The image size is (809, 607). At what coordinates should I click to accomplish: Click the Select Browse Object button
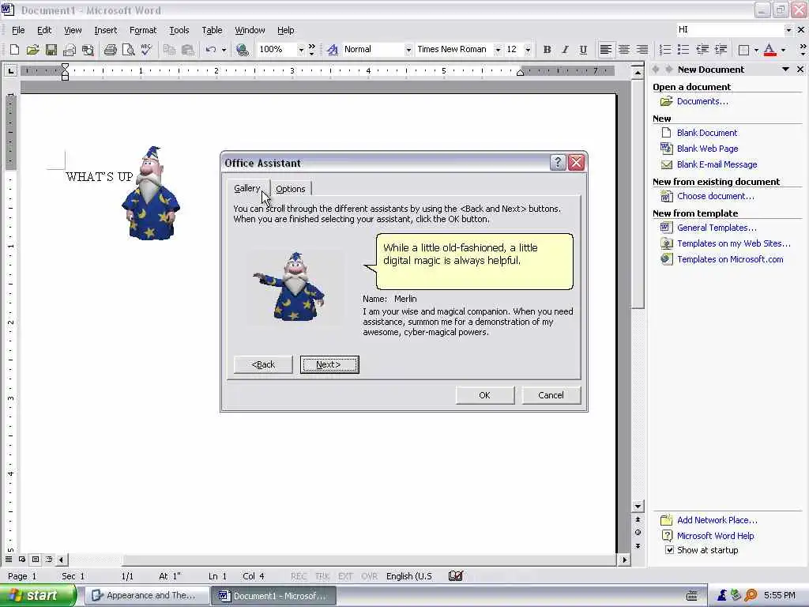[x=638, y=532]
